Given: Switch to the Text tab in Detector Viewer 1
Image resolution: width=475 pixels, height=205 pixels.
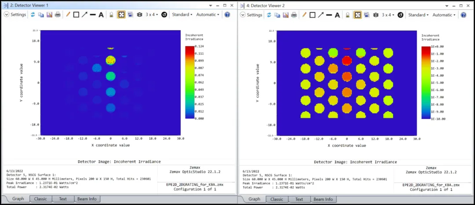Looking at the screenshot, I should (63, 199).
